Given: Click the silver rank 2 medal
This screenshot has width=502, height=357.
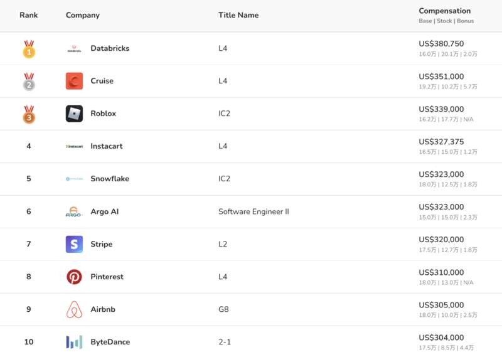Looking at the screenshot, I should [x=29, y=82].
